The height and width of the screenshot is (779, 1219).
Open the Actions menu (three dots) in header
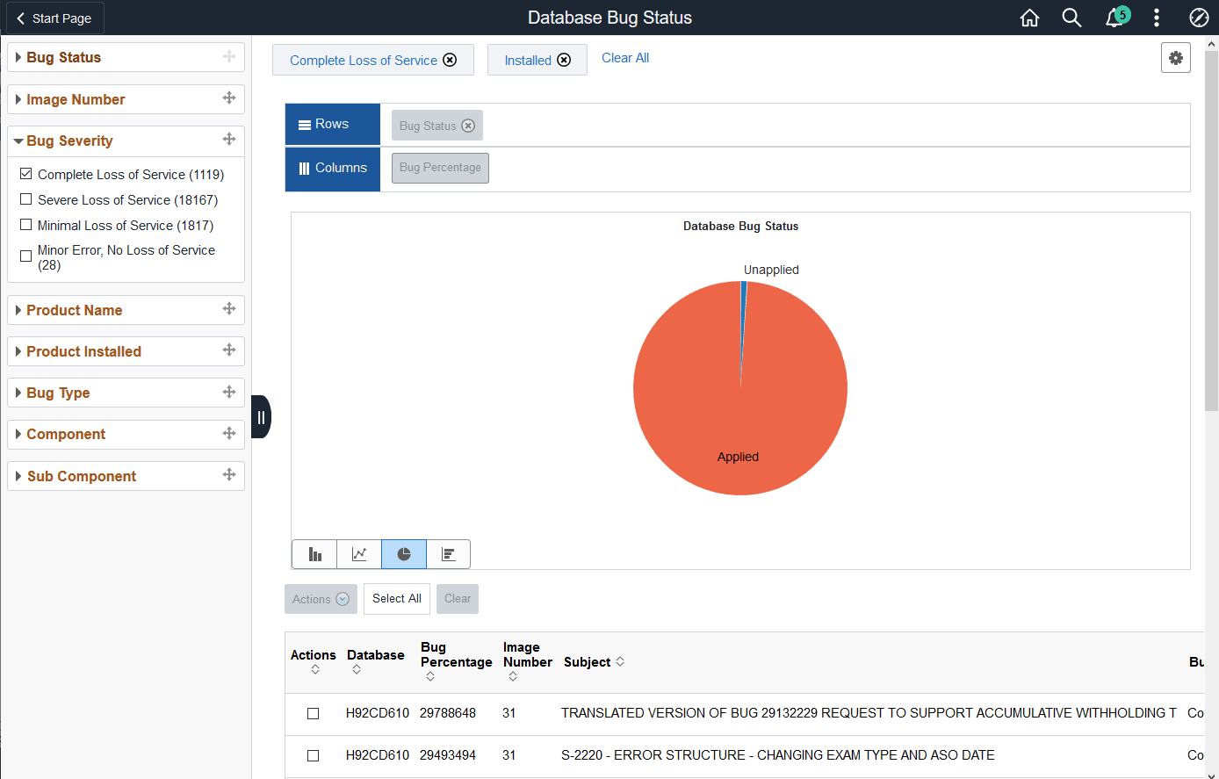pyautogui.click(x=1156, y=18)
